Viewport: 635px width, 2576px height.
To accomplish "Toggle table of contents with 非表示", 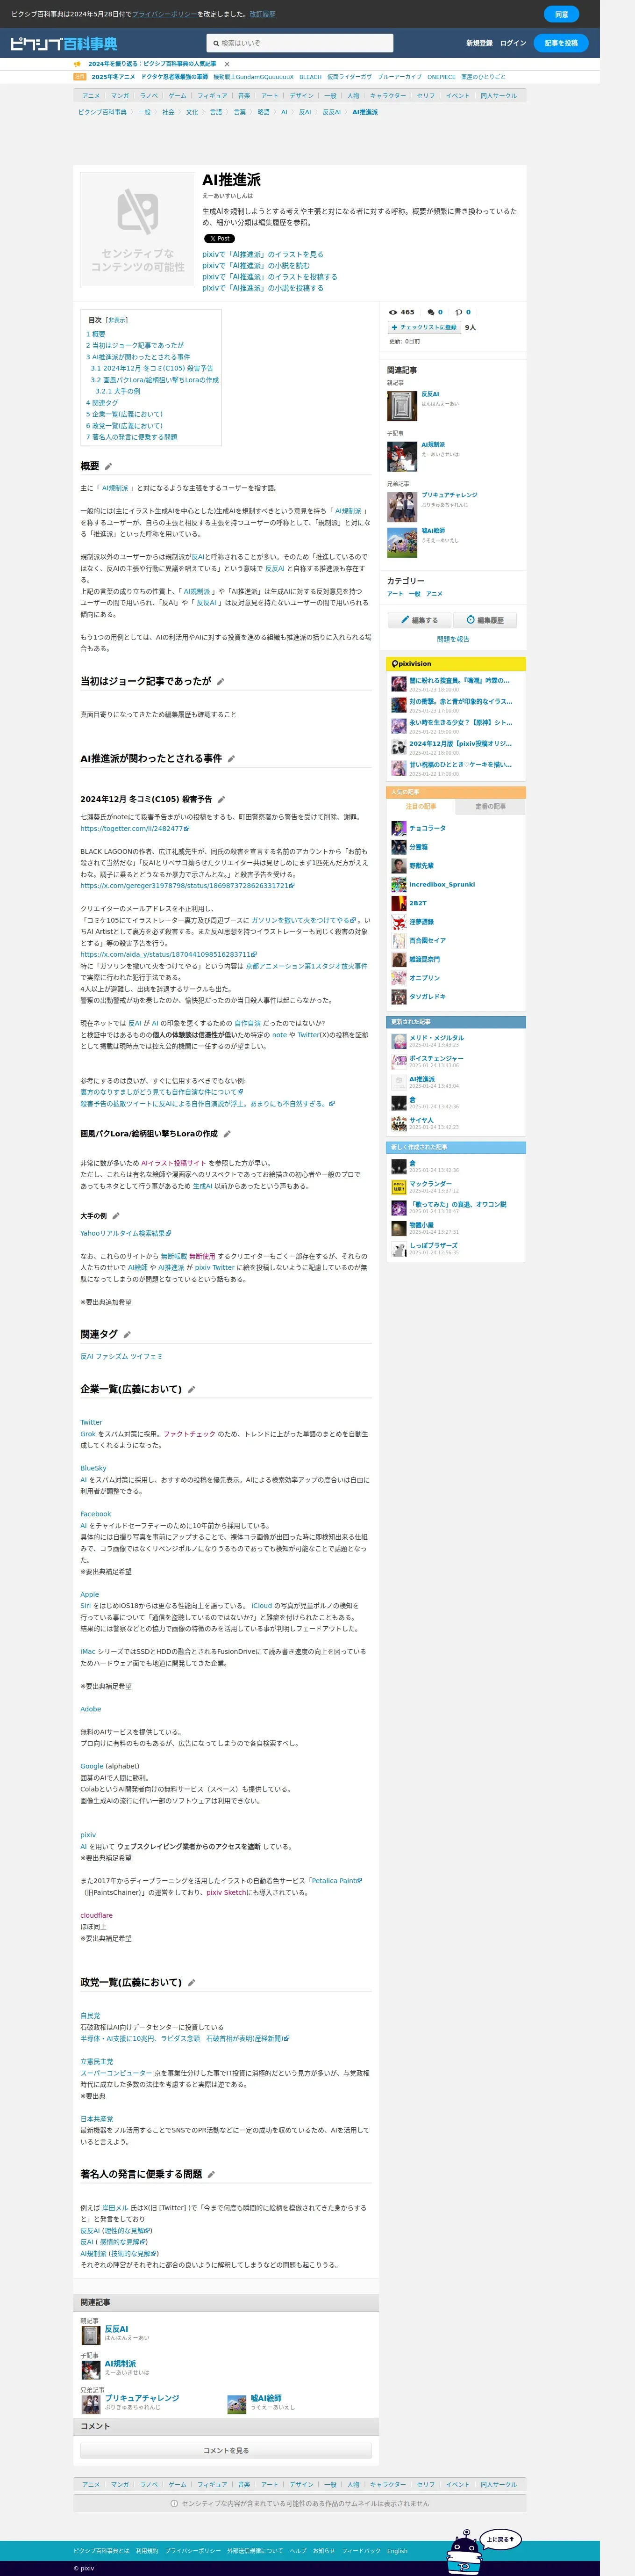I will (x=117, y=320).
